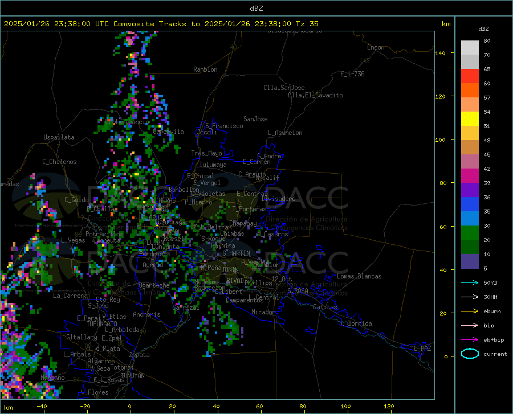Viewport: 513px width, 414px height.
Task: Click the L_Dormida map label
Action: click(x=356, y=323)
